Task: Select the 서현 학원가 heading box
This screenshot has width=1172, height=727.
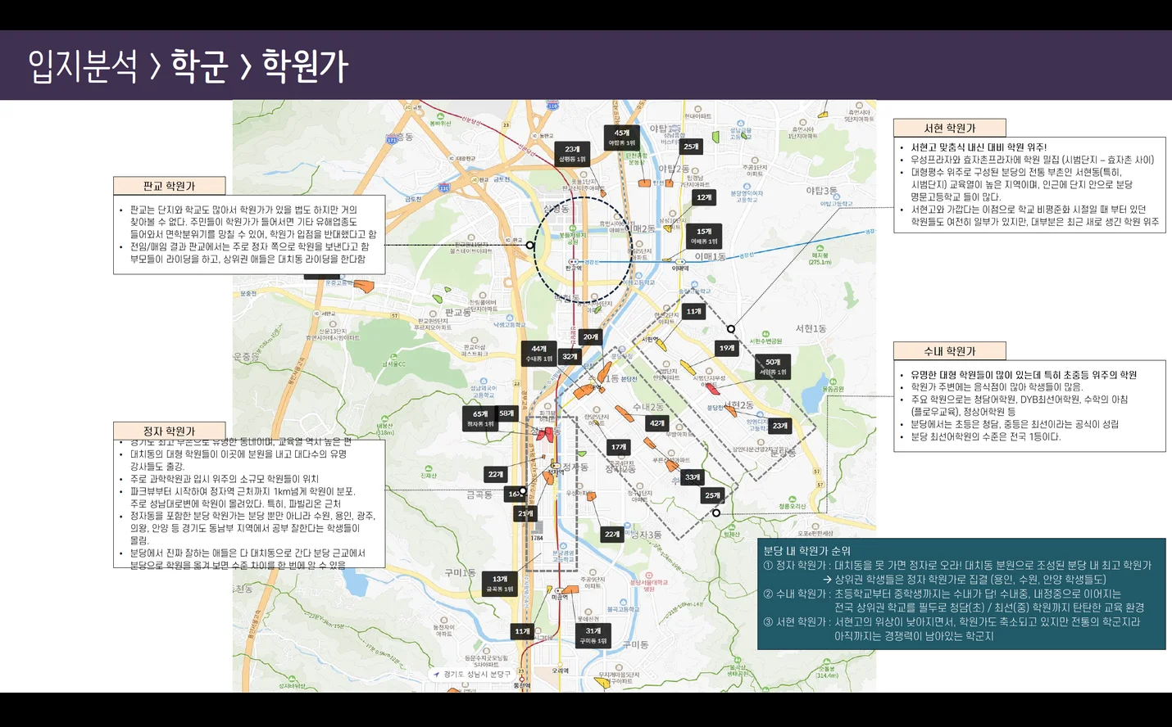Action: coord(949,128)
